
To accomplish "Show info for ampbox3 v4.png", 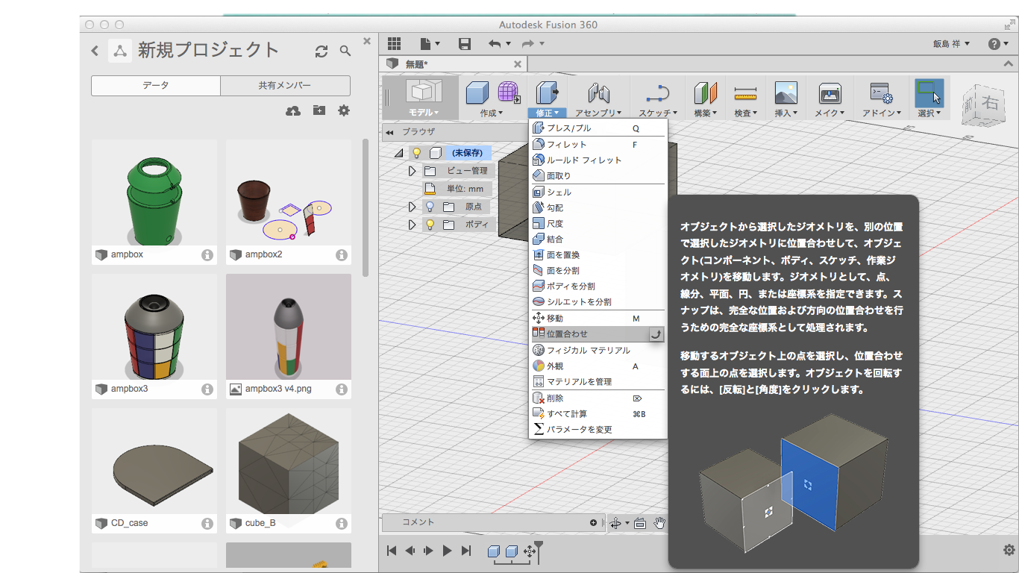I will pyautogui.click(x=342, y=389).
